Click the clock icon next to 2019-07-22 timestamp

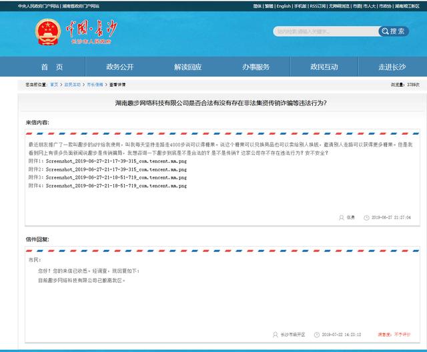tap(317, 335)
